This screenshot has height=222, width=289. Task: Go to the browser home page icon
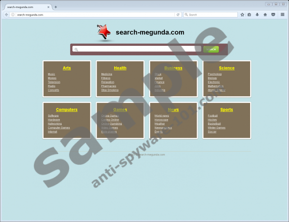coord(265,15)
